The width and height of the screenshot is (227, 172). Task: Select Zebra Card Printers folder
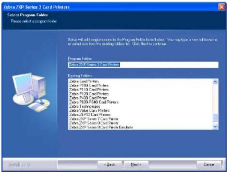pos(84,81)
